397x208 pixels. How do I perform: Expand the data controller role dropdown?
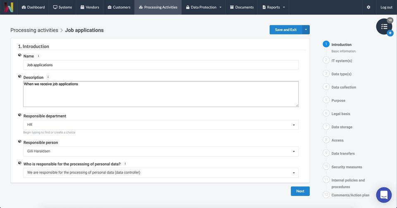click(x=294, y=173)
